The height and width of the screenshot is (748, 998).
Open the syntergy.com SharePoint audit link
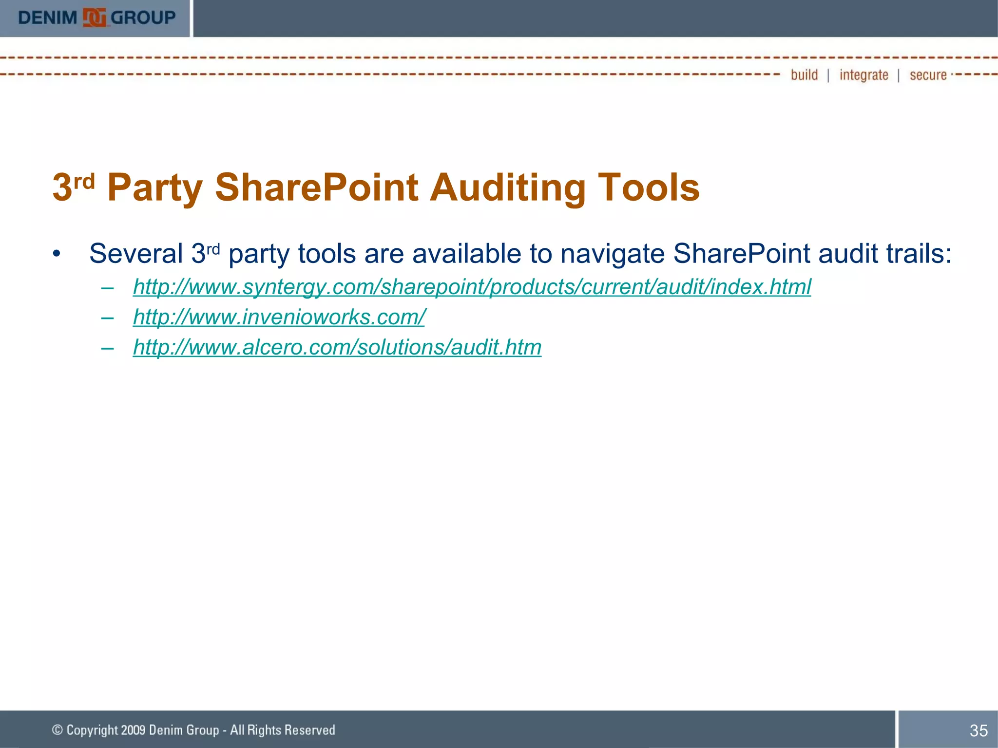click(x=472, y=287)
